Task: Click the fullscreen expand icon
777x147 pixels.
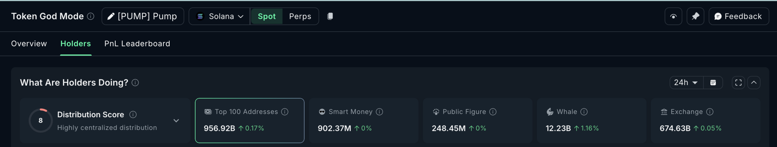Action: [x=738, y=83]
